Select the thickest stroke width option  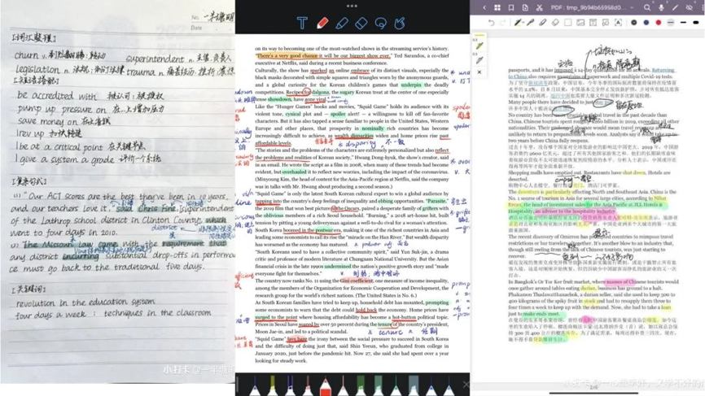(x=695, y=23)
